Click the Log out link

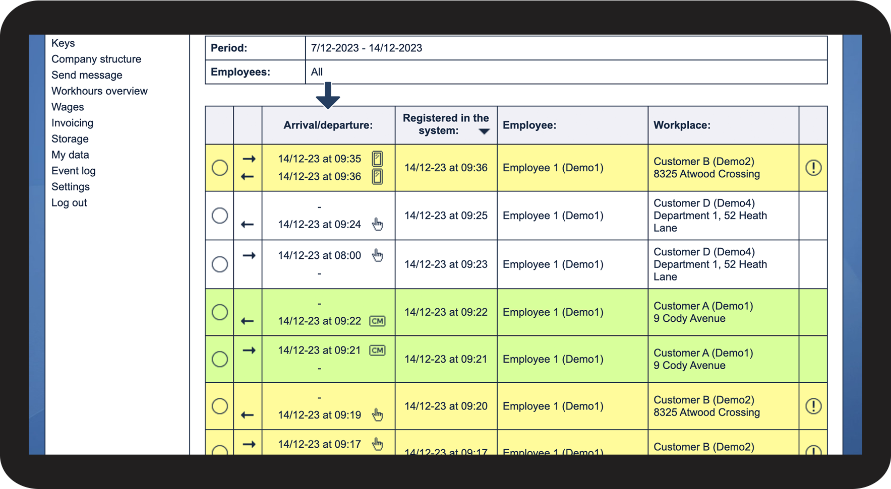coord(69,203)
